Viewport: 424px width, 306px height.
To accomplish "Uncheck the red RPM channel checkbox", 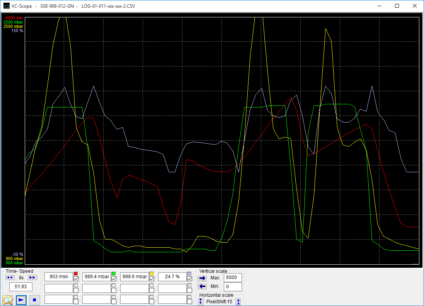I will click(76, 279).
